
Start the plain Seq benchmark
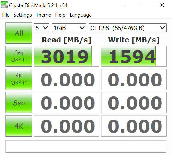(x=19, y=102)
